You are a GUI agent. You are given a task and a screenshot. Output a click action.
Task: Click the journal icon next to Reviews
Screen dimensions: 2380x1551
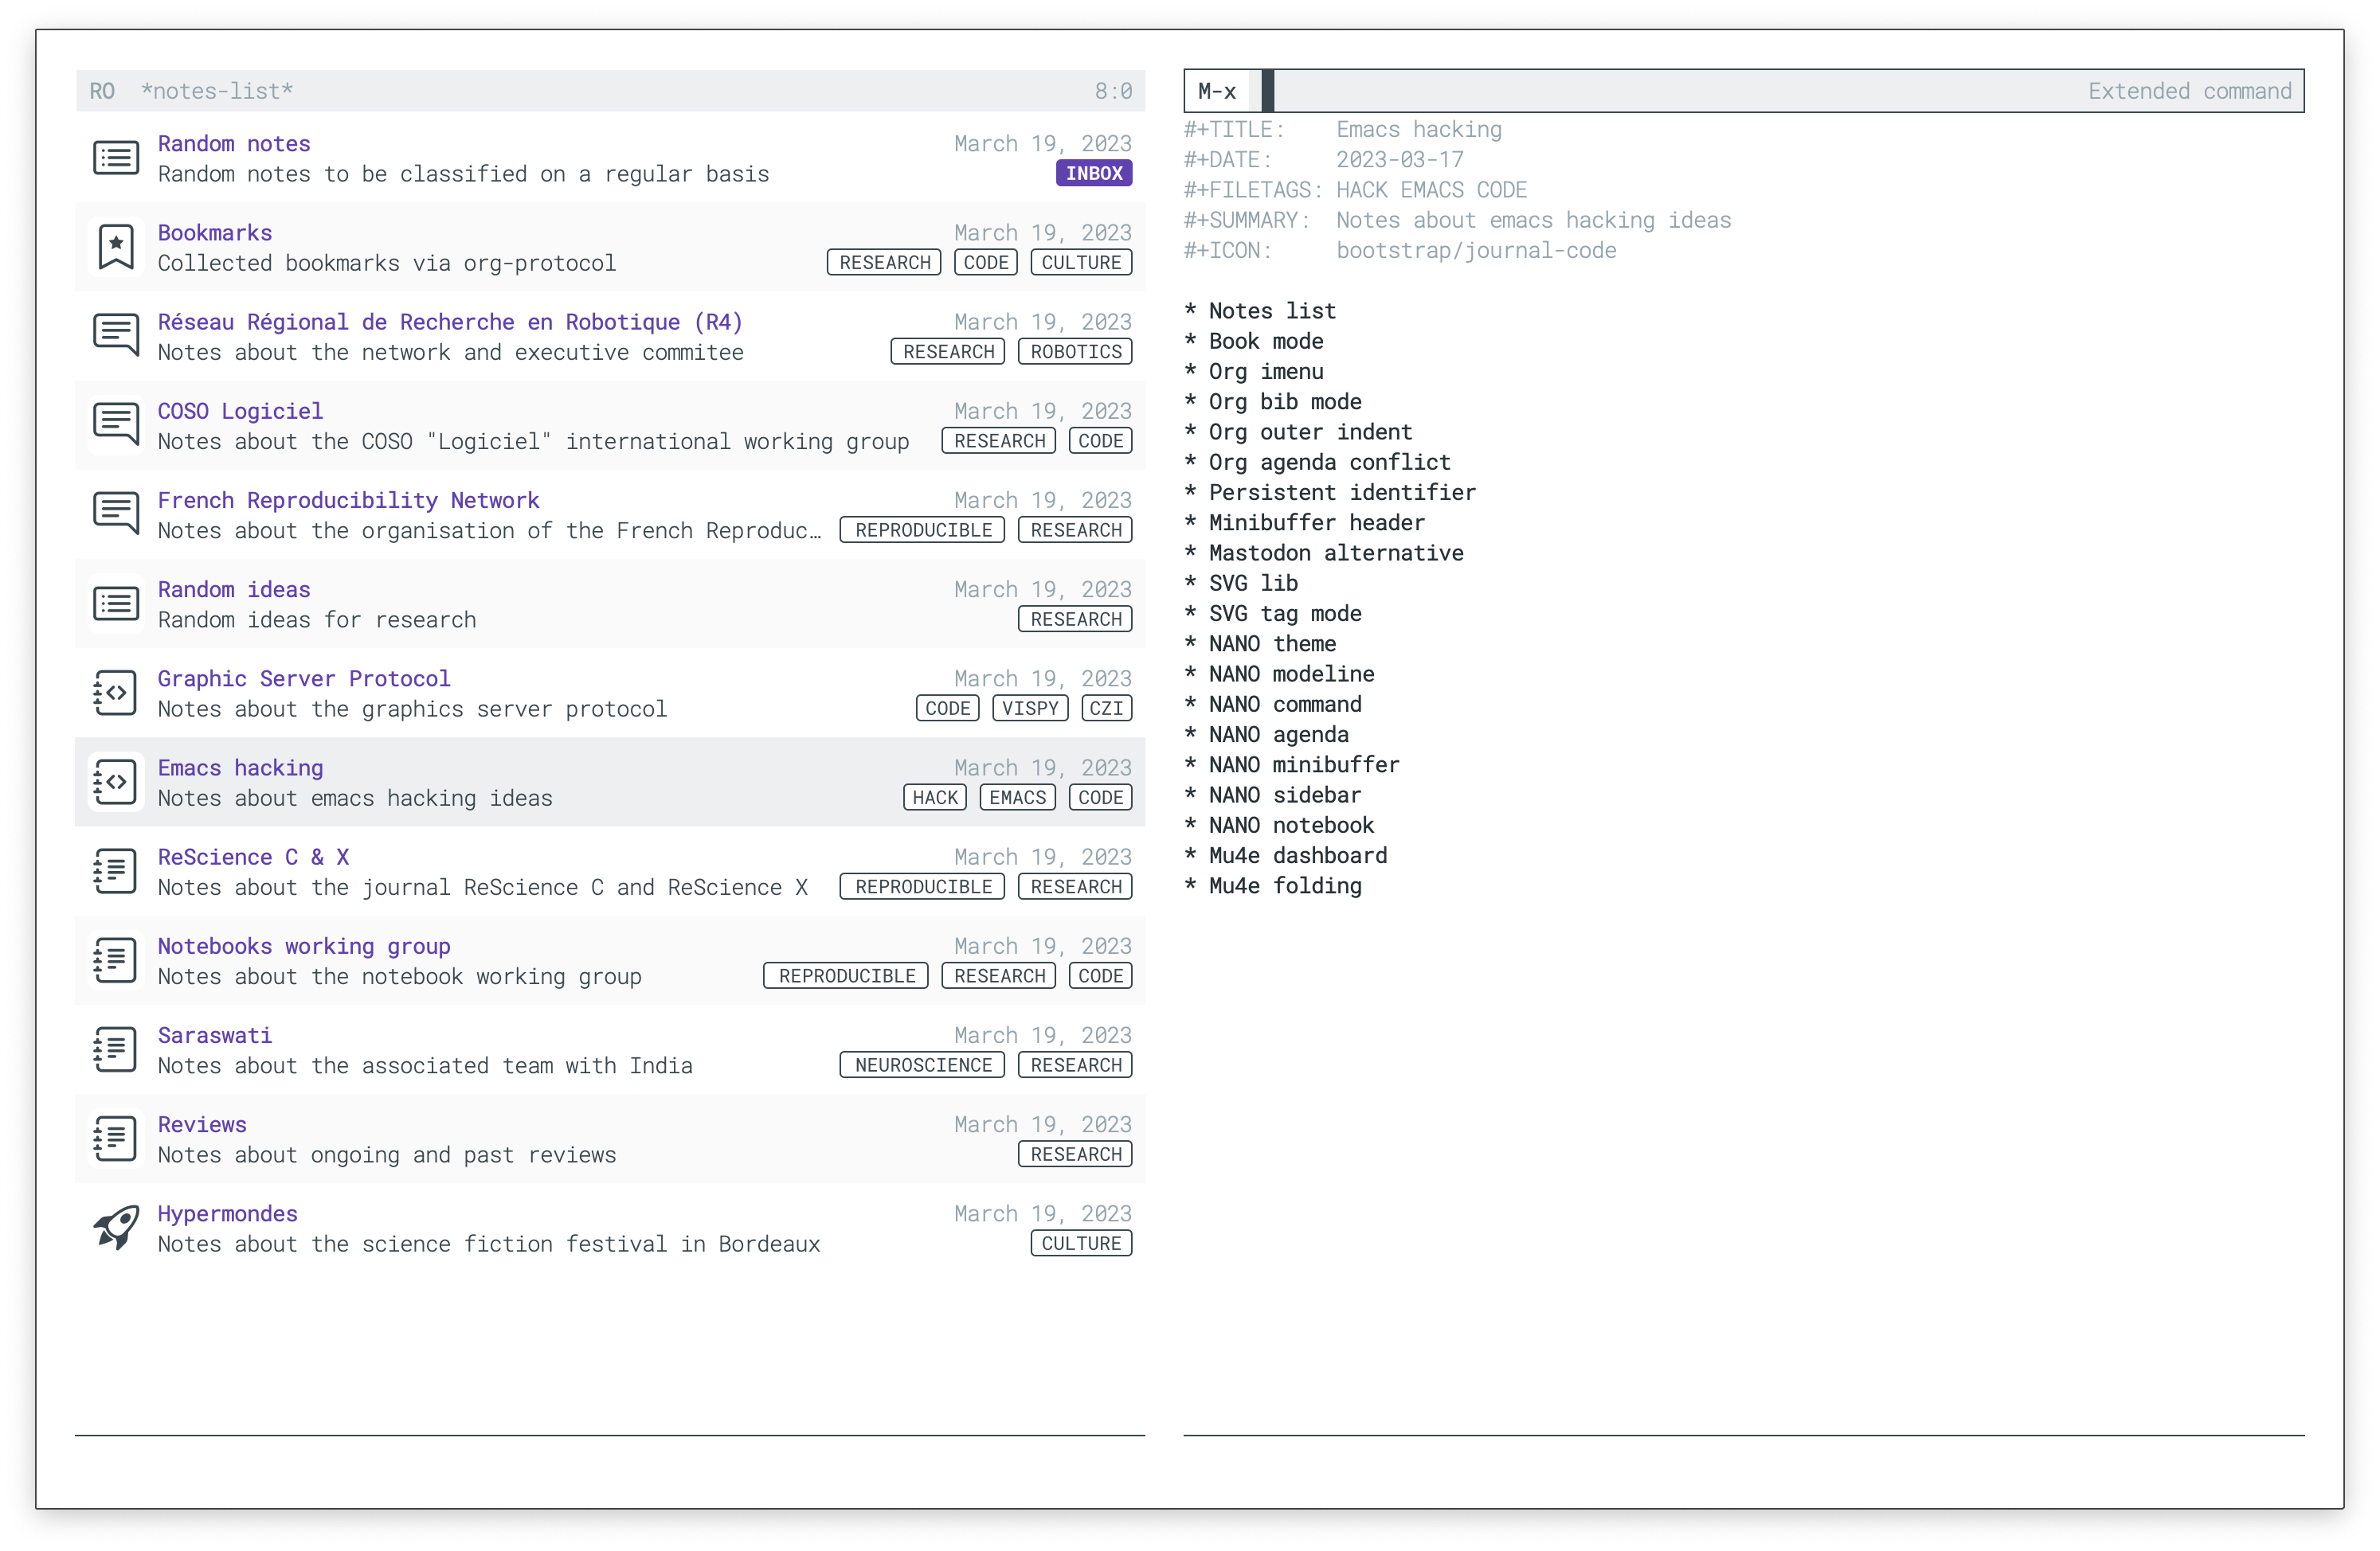point(116,1139)
